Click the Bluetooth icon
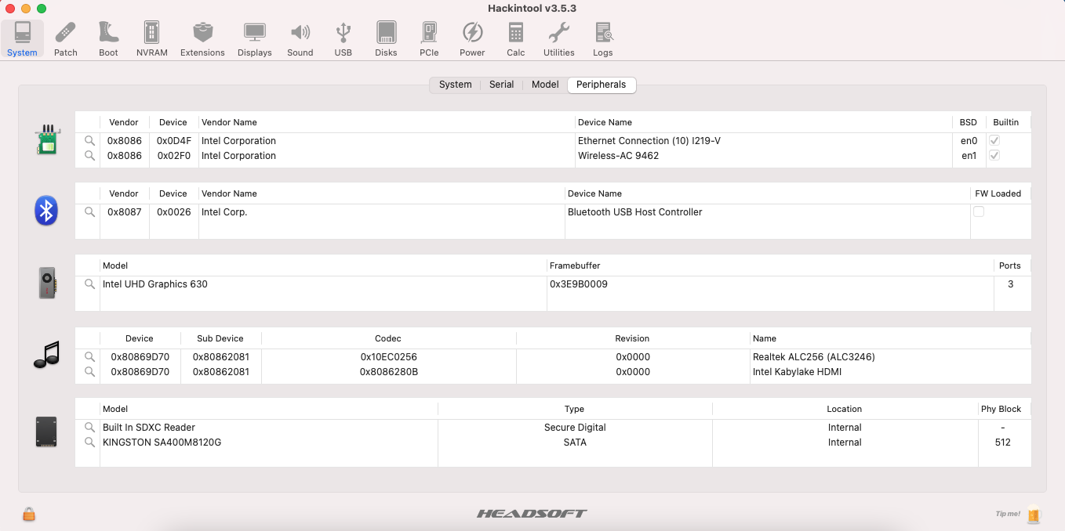This screenshot has width=1065, height=531. (46, 211)
